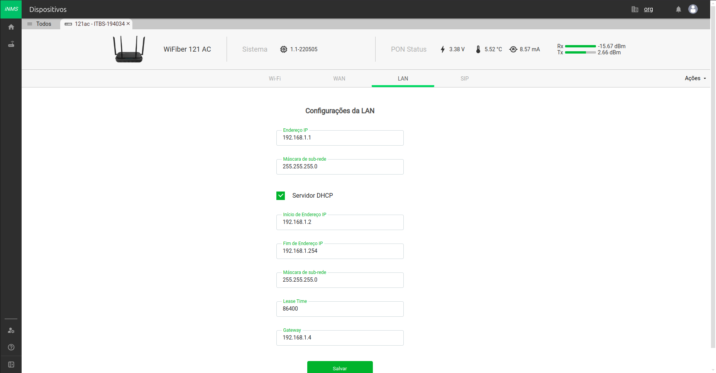Click the -15.67 dBm Rx value

612,46
